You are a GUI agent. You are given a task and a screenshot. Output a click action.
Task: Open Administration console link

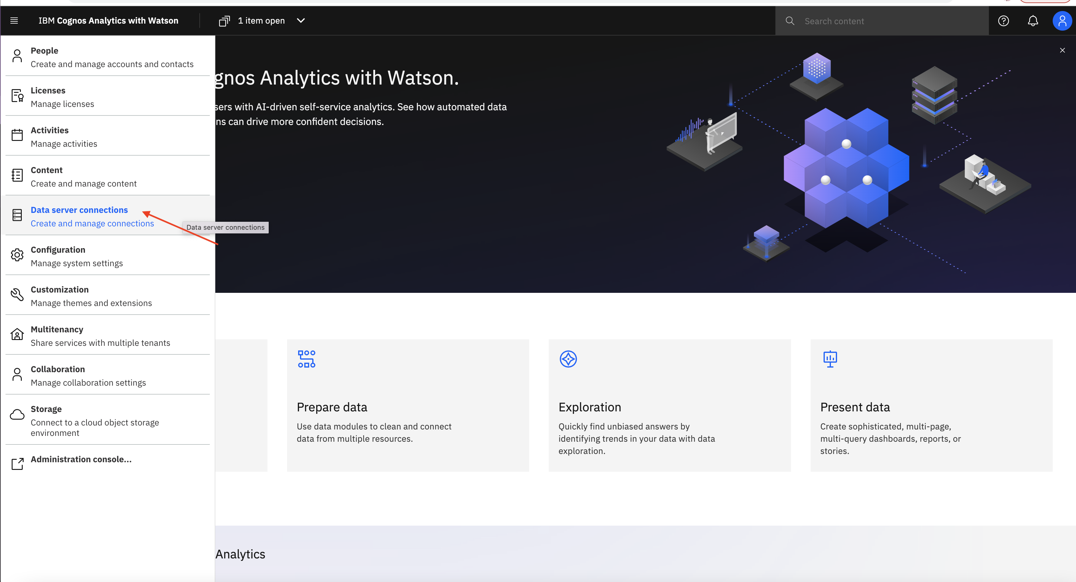(x=81, y=459)
